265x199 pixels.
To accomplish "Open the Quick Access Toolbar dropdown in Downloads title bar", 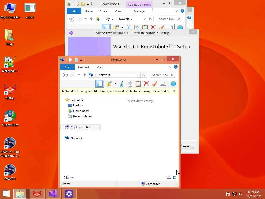I will (88, 4).
